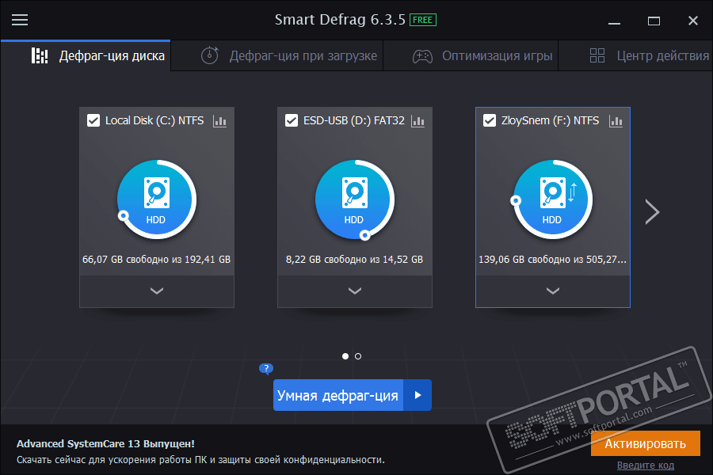Click the HDD circle of ZloySnem (F:)

click(x=552, y=199)
